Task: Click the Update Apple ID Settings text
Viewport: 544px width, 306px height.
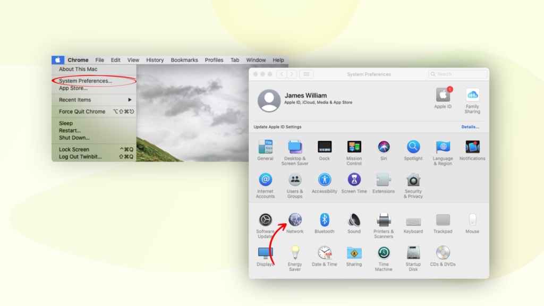Action: point(277,126)
